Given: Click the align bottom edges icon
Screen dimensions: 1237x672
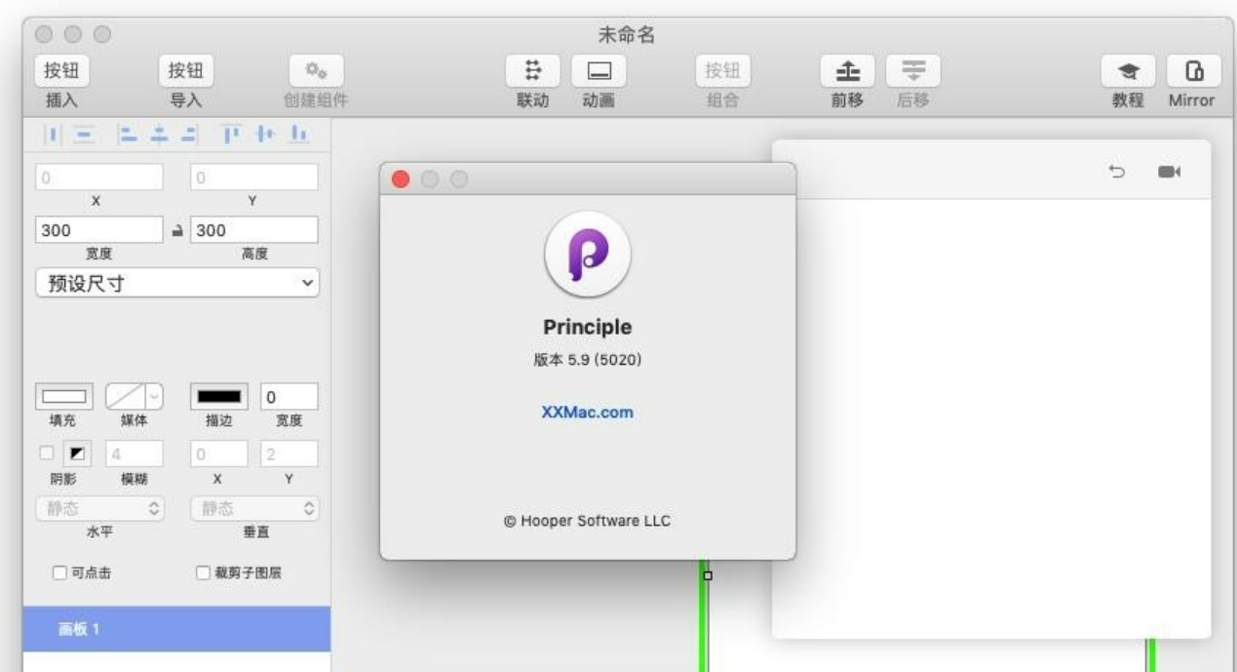Looking at the screenshot, I should coord(300,134).
